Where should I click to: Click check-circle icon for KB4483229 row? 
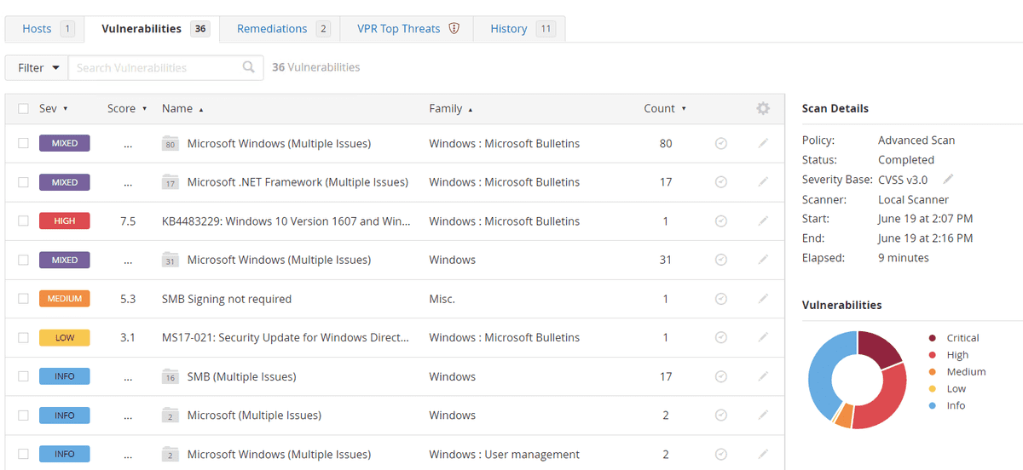[x=720, y=221]
